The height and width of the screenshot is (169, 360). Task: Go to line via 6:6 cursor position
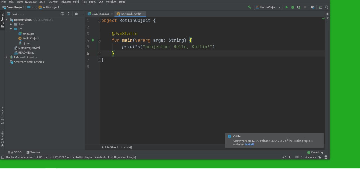(x=284, y=157)
